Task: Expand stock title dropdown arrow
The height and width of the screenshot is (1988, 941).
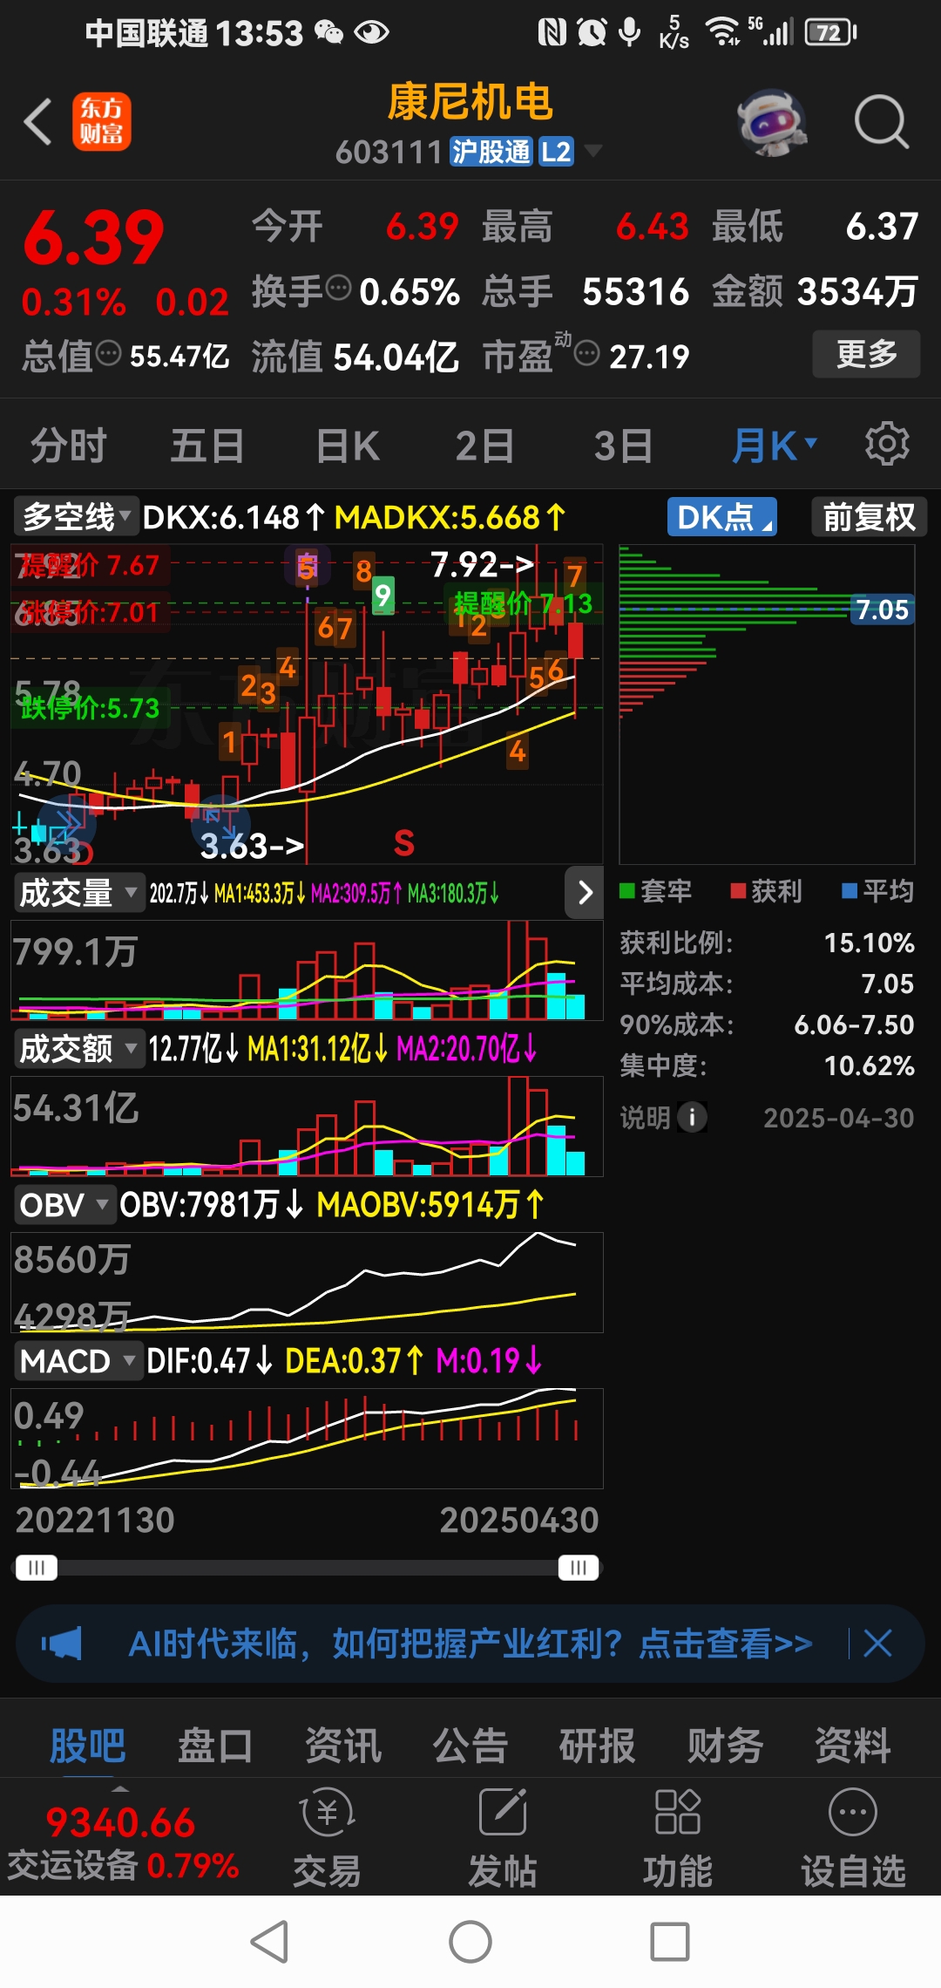Action: pyautogui.click(x=593, y=151)
